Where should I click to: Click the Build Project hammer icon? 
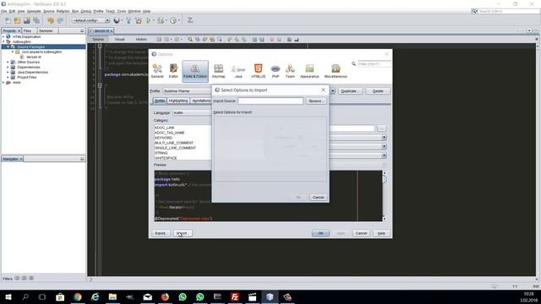(x=128, y=20)
